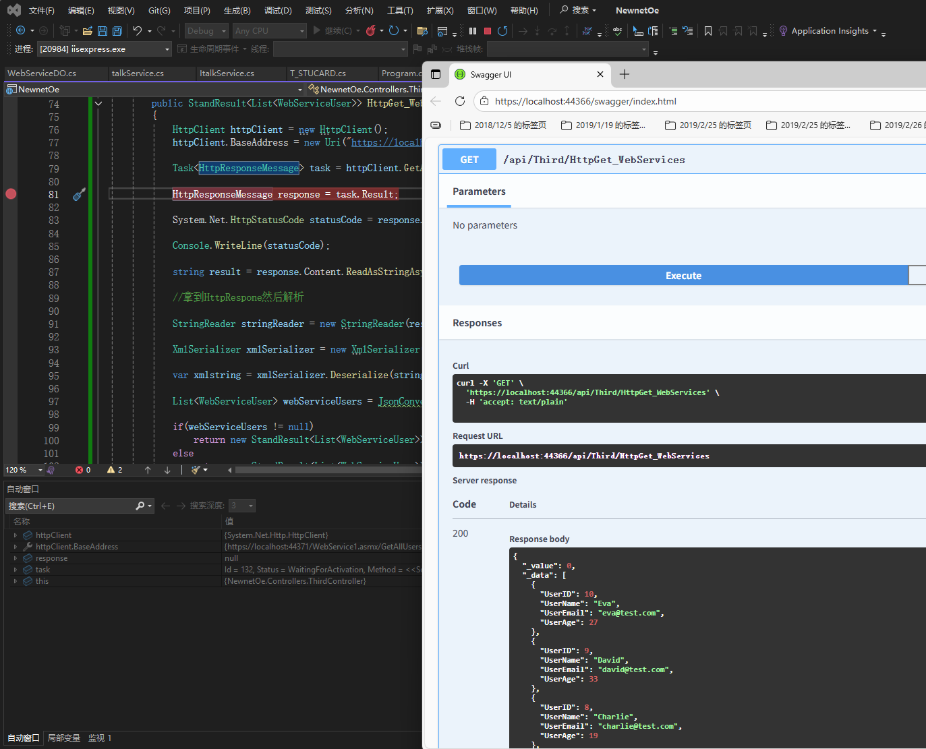Open the 120 % zoom dropdown
The height and width of the screenshot is (749, 926).
40,470
